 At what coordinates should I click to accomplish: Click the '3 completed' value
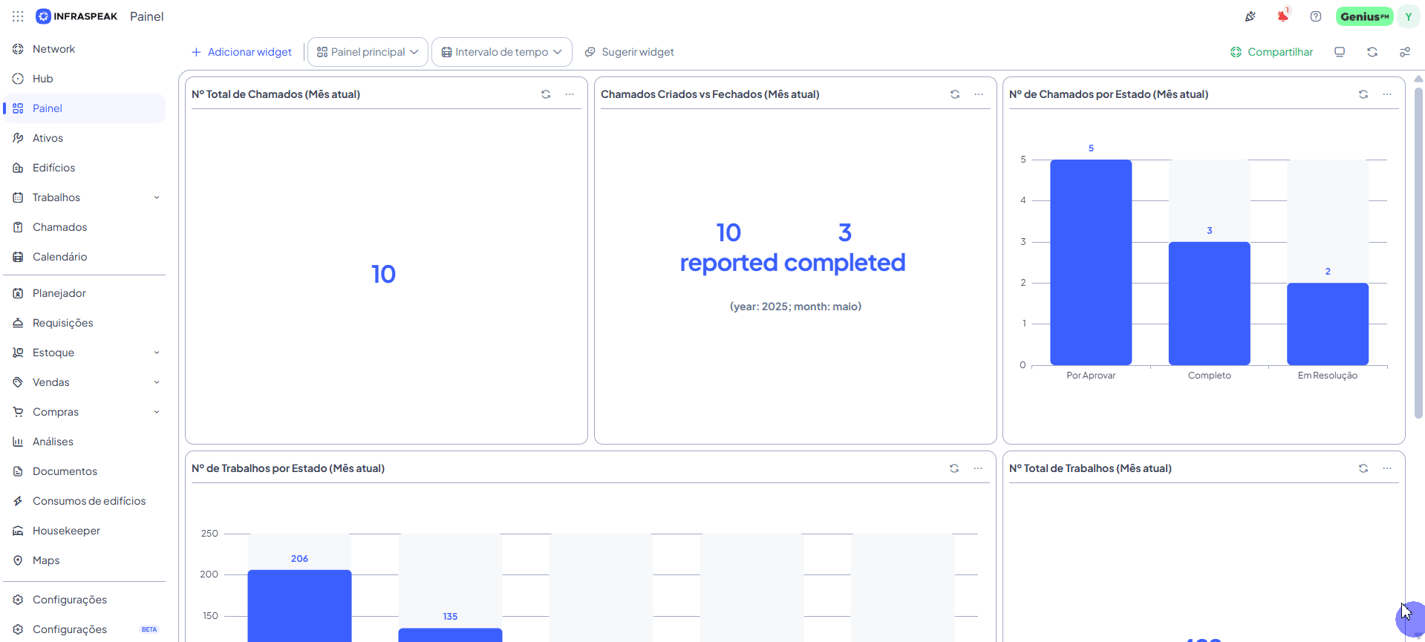[845, 247]
